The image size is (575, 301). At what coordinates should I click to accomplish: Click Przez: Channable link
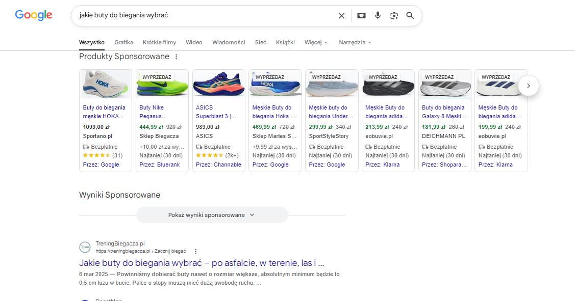(x=218, y=165)
